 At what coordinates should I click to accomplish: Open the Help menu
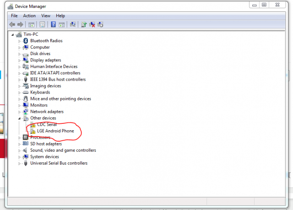tap(60, 16)
